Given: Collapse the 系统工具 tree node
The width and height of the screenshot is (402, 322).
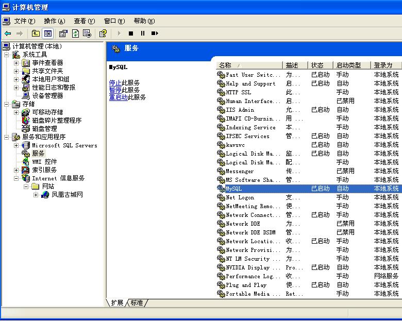Looking at the screenshot, I should (7, 55).
